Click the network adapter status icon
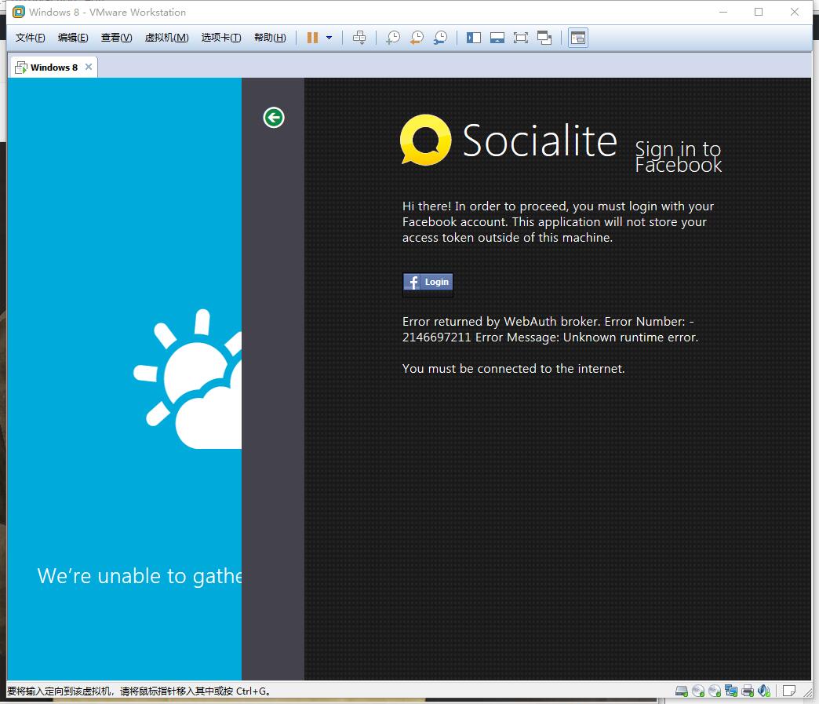Image resolution: width=819 pixels, height=704 pixels. click(x=731, y=691)
